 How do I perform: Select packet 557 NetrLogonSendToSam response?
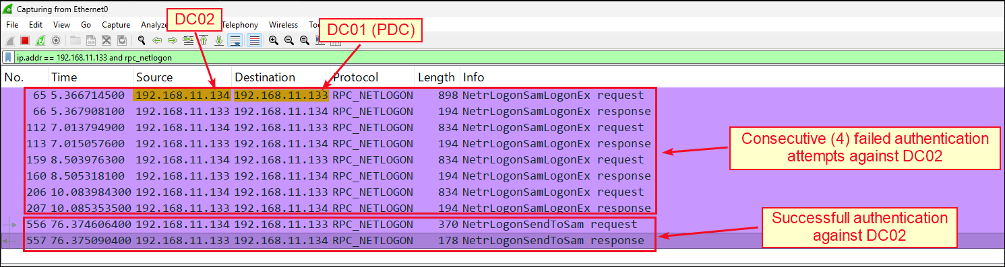click(553, 241)
